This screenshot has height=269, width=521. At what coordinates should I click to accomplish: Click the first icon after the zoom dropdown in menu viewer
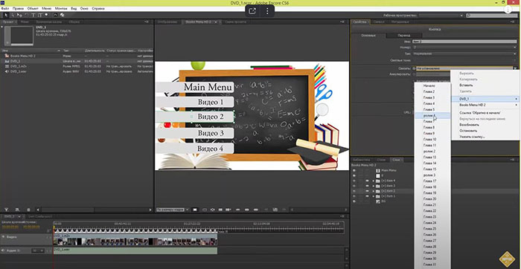click(x=195, y=210)
